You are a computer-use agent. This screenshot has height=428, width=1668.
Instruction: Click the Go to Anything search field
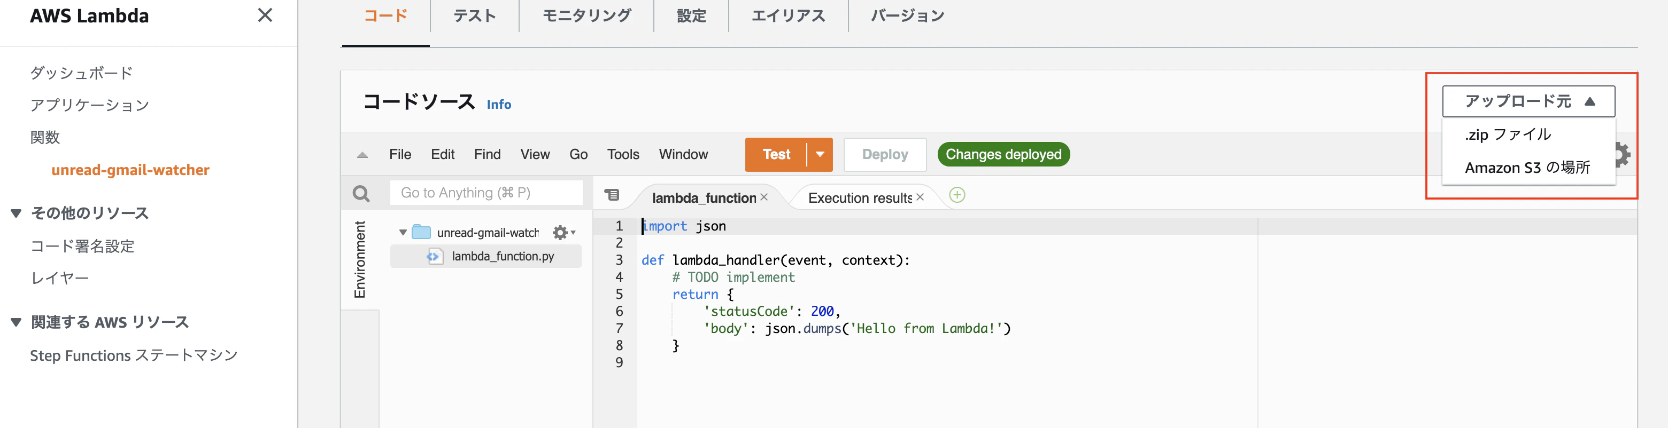pyautogui.click(x=486, y=193)
